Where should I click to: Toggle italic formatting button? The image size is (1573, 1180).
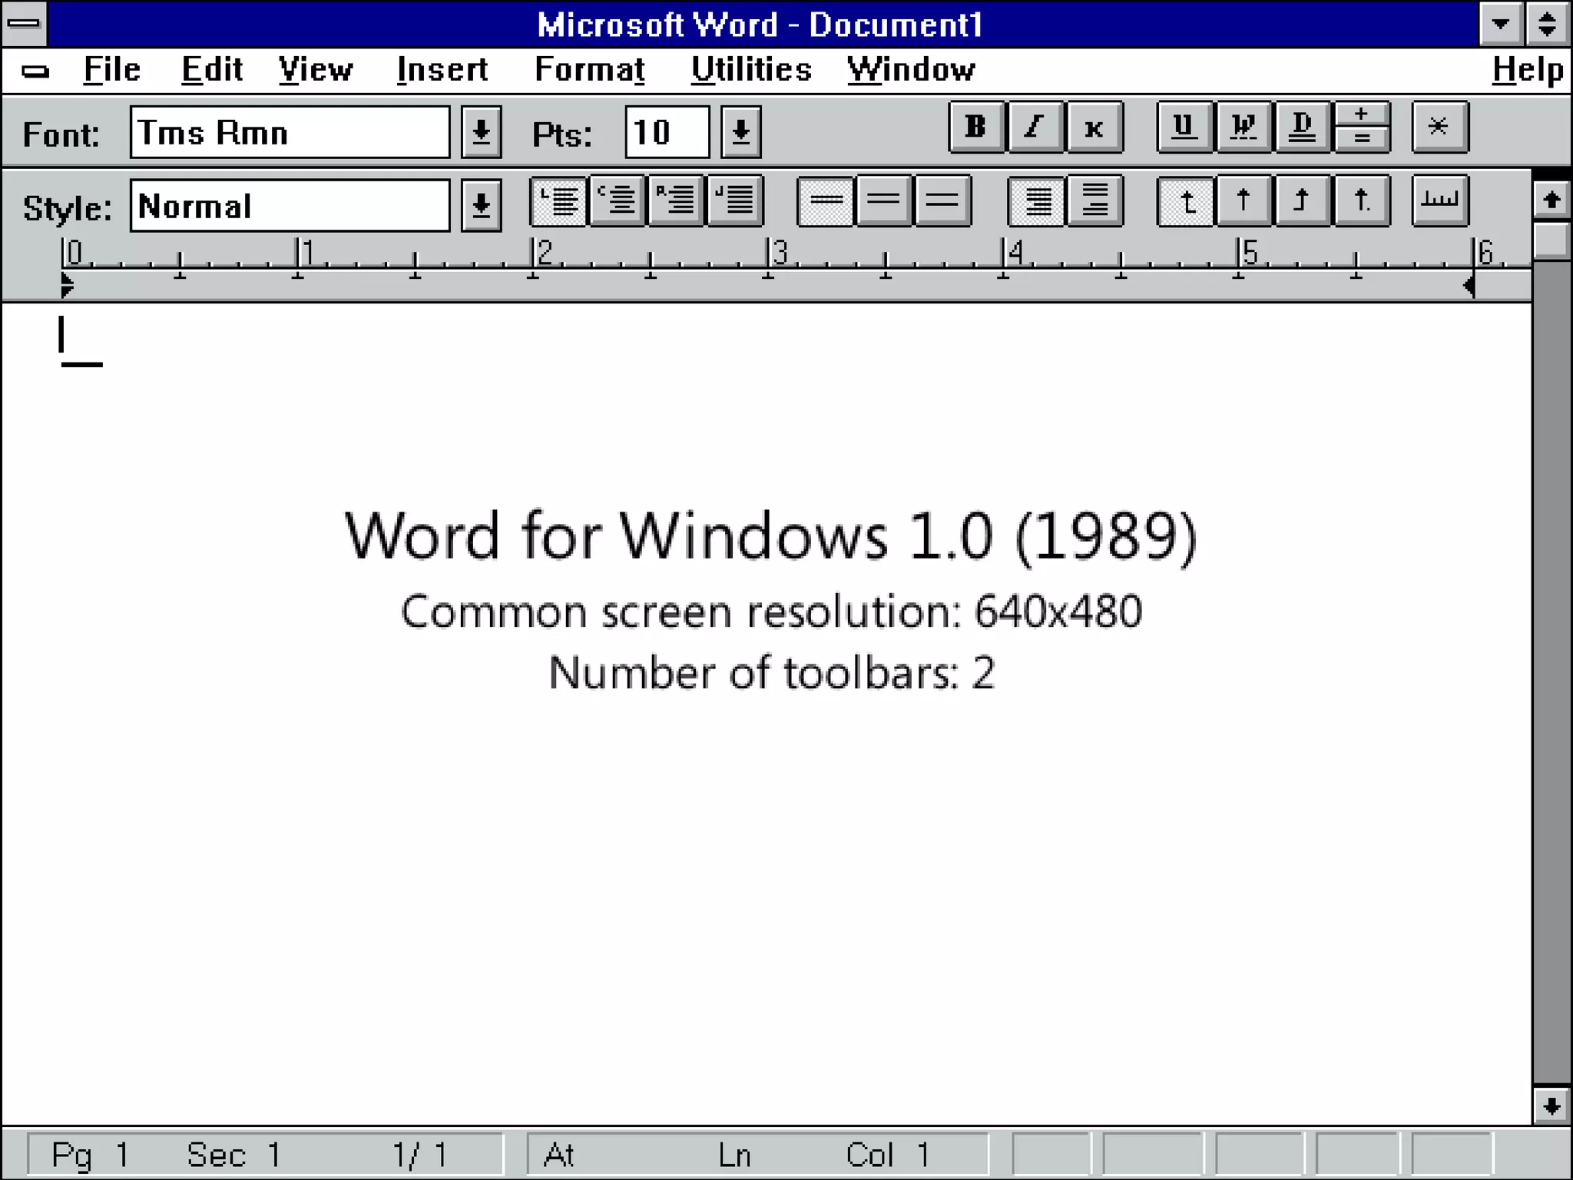tap(1035, 128)
